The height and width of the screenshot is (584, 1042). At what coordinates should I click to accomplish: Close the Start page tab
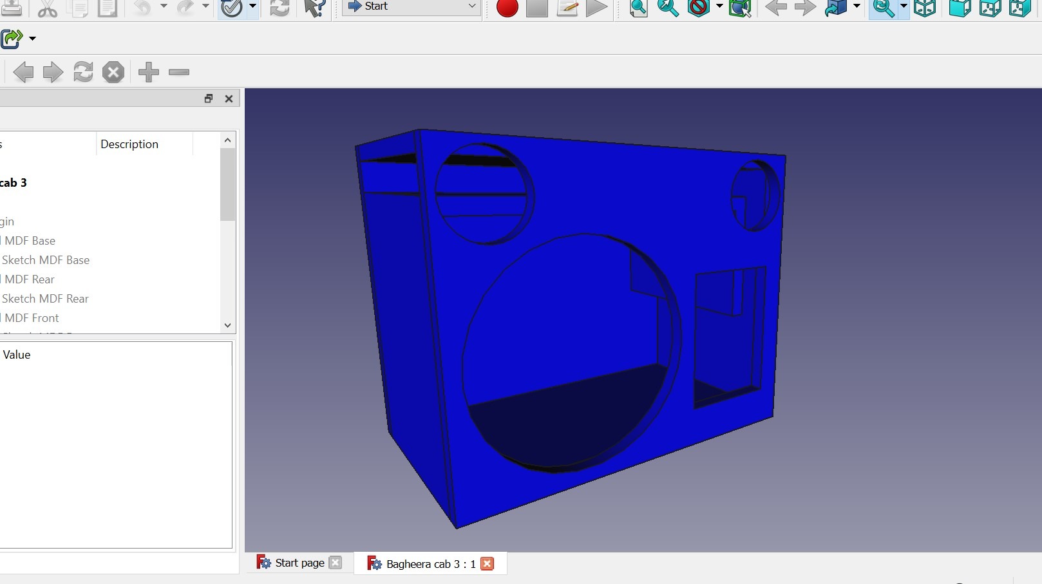click(x=336, y=563)
